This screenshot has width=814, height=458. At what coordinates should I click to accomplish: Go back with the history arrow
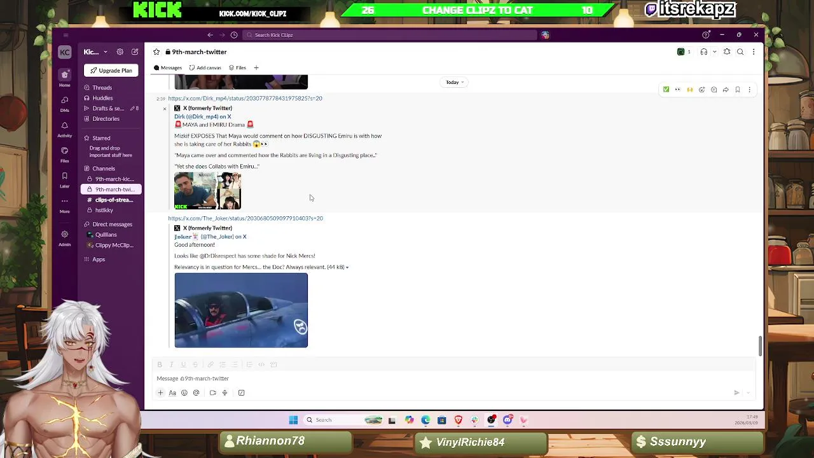[x=210, y=35]
